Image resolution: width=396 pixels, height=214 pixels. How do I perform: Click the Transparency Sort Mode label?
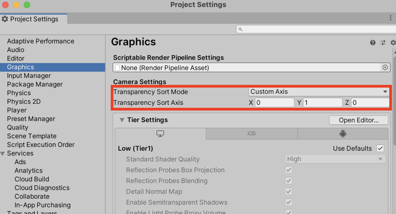pyautogui.click(x=150, y=91)
